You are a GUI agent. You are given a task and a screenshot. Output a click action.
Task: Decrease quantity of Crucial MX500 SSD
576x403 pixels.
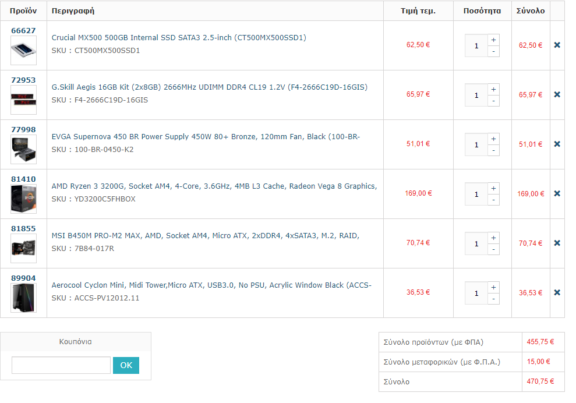[x=493, y=51]
